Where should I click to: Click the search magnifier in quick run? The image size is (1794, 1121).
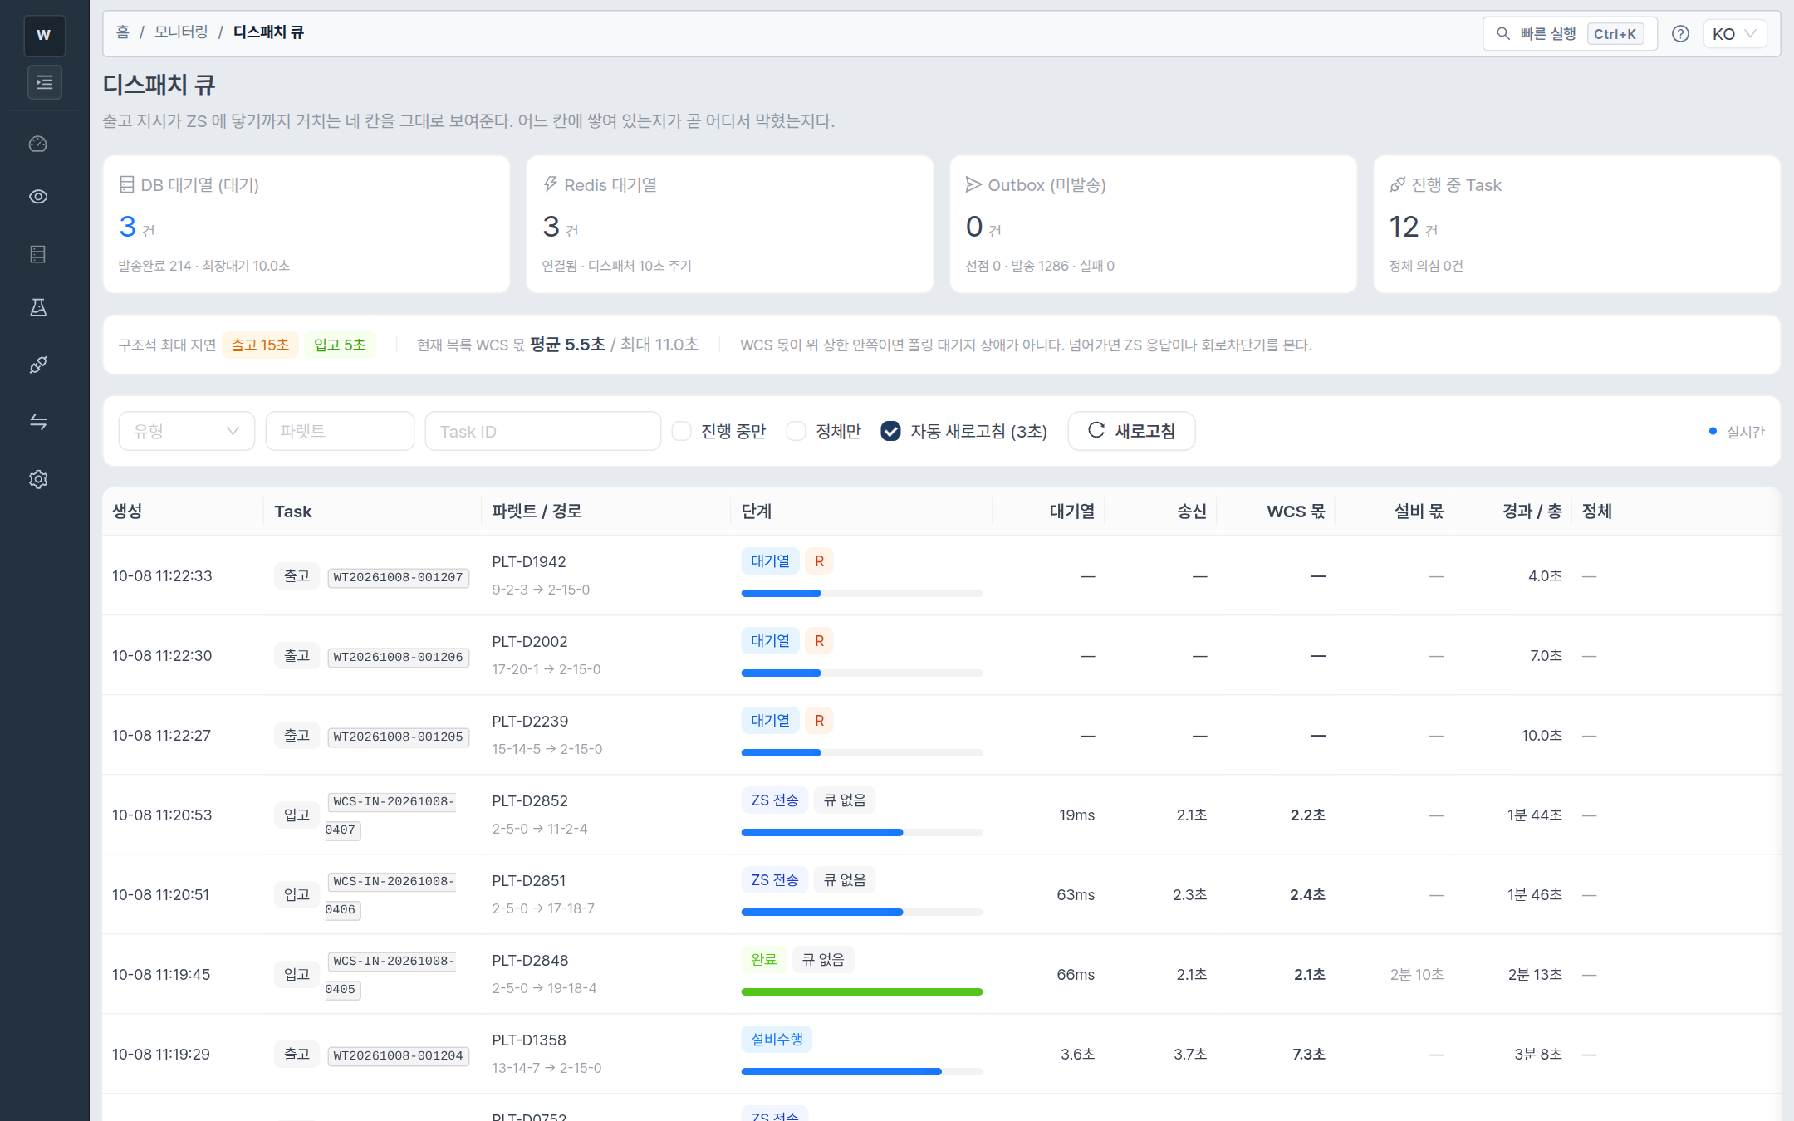[1503, 34]
